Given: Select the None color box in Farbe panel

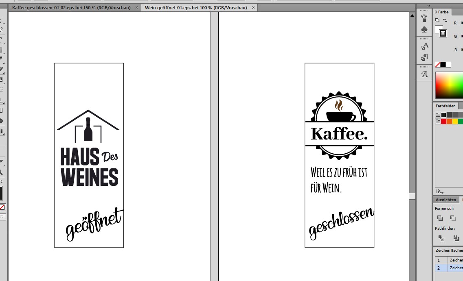Looking at the screenshot, I should click(438, 65).
